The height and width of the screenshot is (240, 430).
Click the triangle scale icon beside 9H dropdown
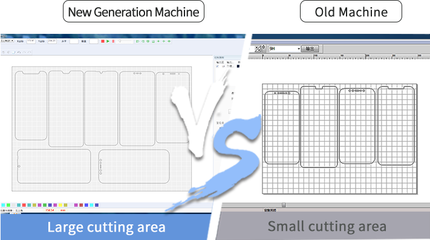[258, 49]
